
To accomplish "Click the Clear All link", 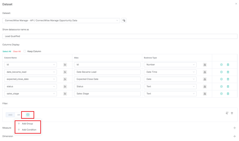I will (x=17, y=51).
